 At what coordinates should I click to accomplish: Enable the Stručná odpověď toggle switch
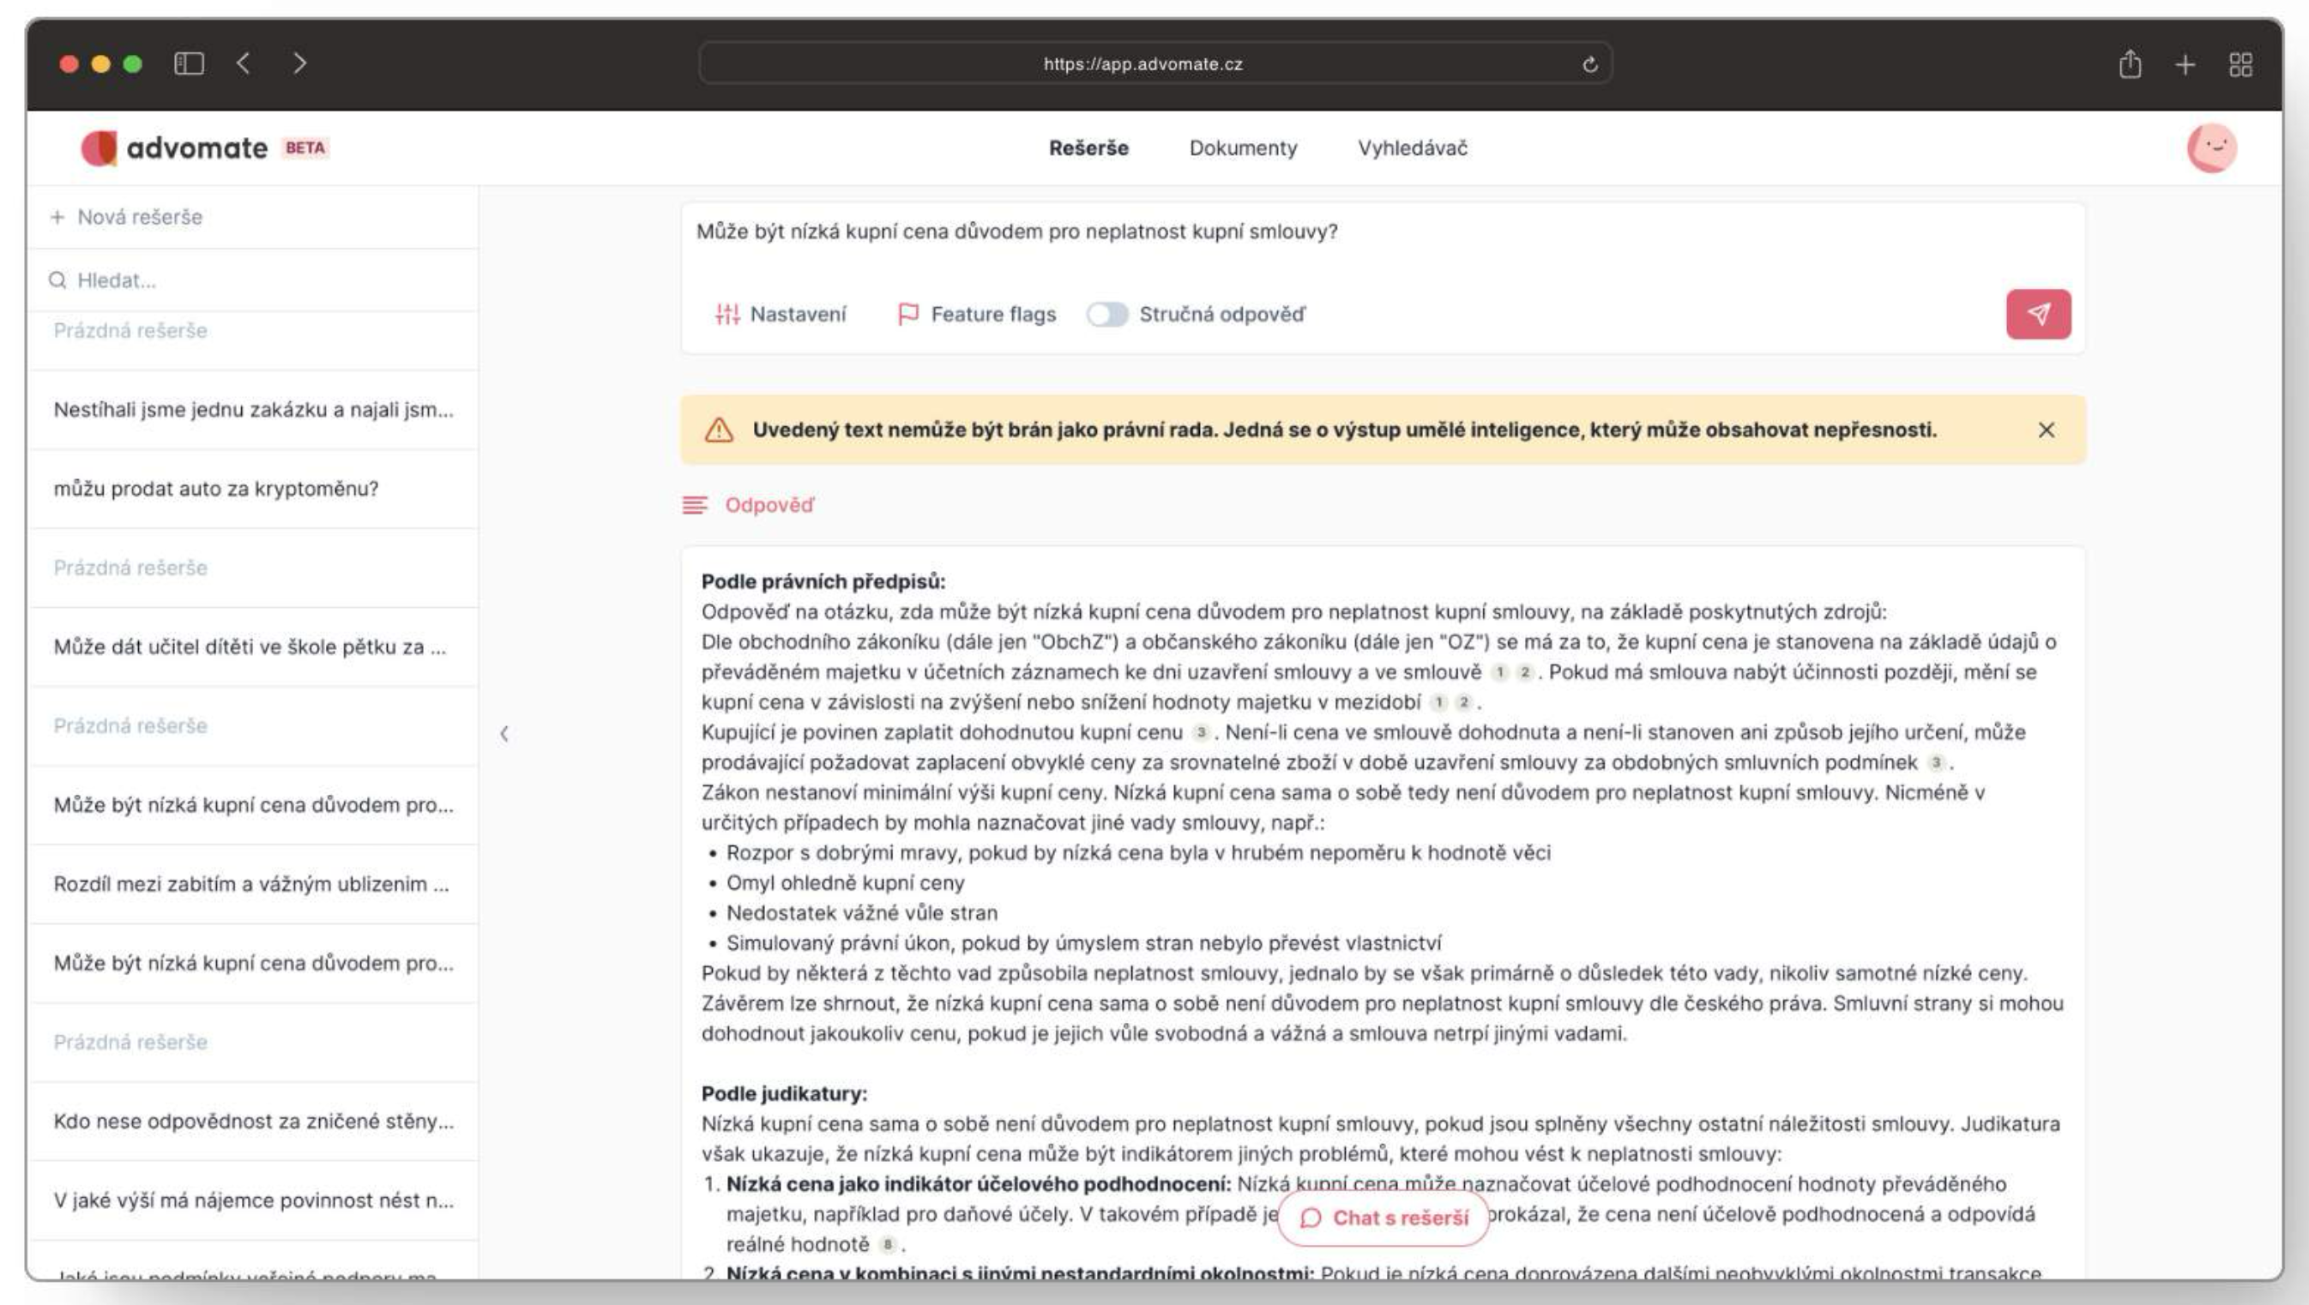[1106, 314]
